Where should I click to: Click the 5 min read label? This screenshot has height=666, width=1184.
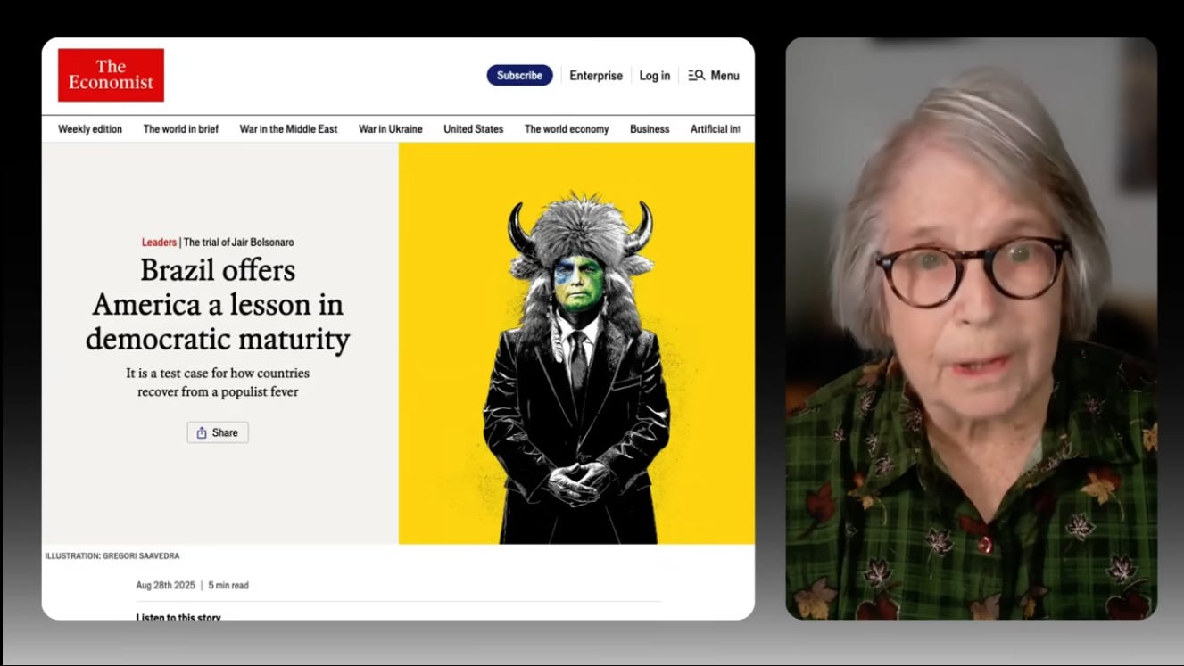[228, 586]
